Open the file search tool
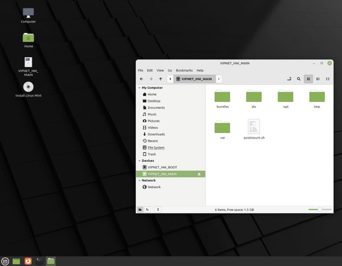 pyautogui.click(x=298, y=79)
